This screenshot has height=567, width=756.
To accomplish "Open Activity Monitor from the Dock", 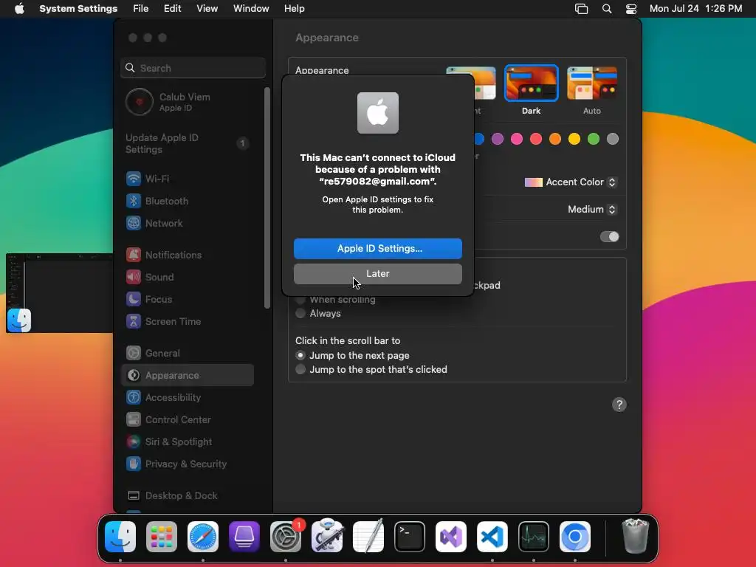I will pos(534,537).
